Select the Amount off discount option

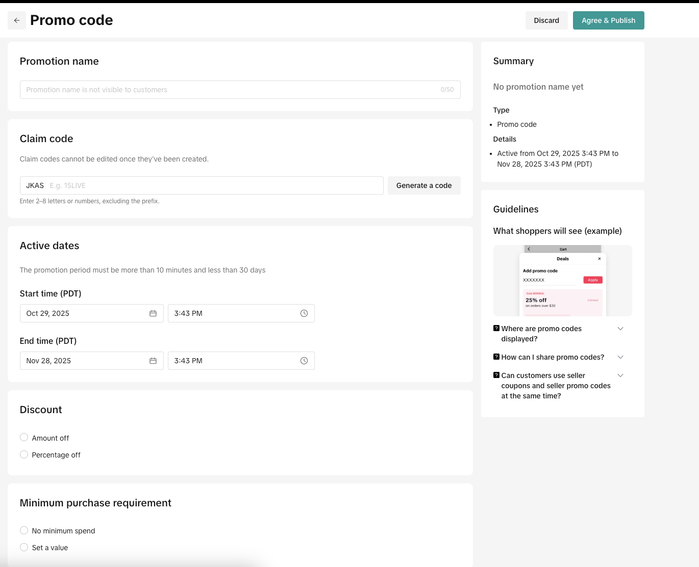(24, 438)
